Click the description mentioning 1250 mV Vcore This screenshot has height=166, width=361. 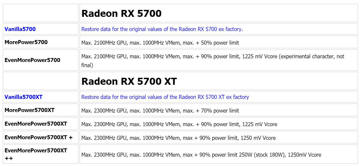click(178, 138)
